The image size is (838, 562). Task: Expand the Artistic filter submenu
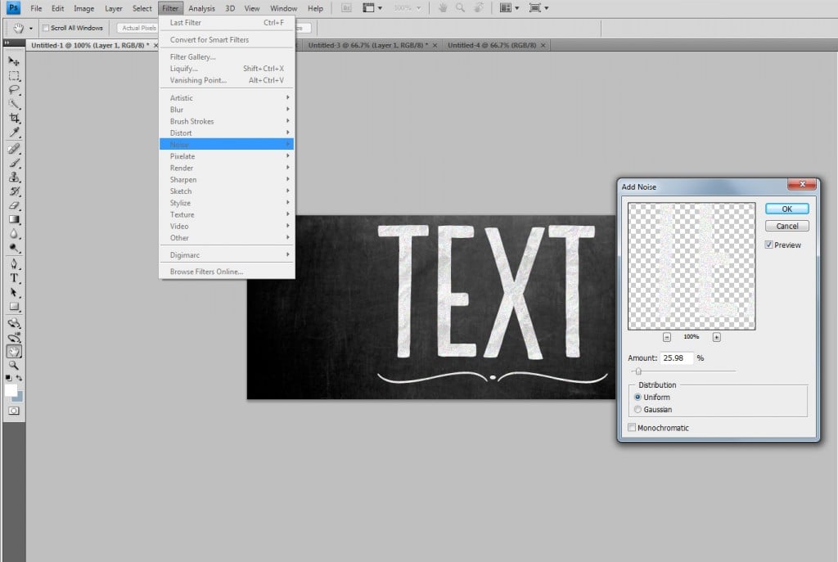tap(227, 98)
